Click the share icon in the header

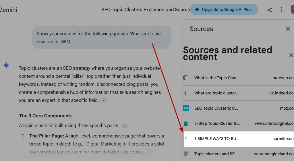click(270, 10)
